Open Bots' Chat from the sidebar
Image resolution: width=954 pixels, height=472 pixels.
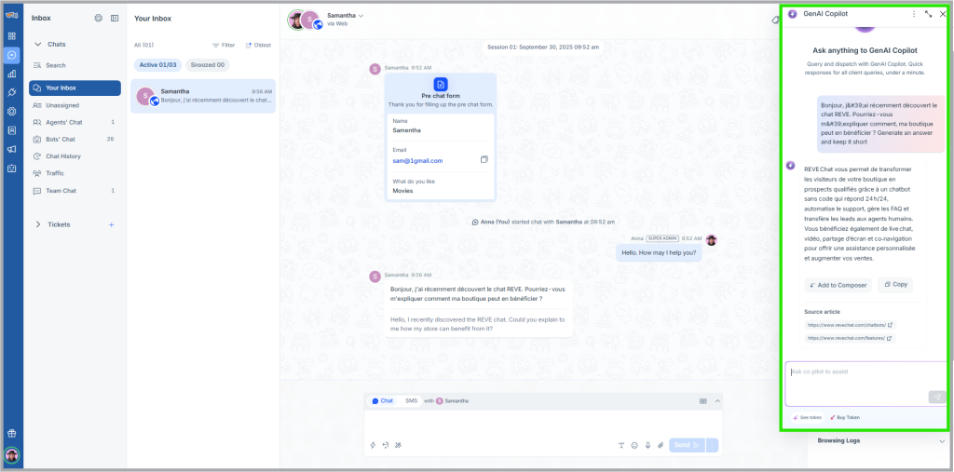pyautogui.click(x=61, y=139)
